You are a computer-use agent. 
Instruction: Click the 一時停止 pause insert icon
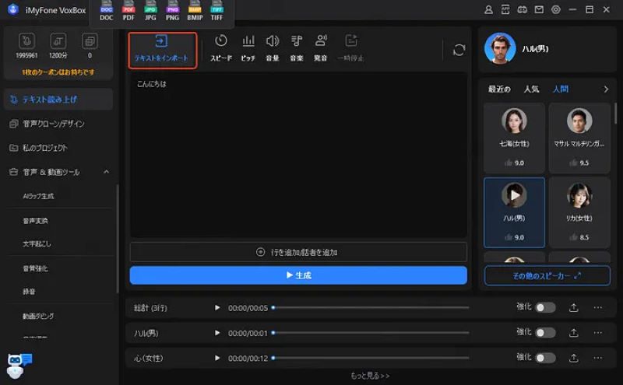coord(350,48)
